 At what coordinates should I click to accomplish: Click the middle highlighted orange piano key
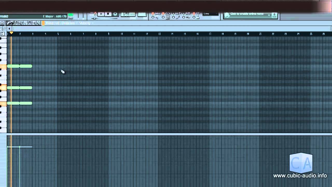pos(3,88)
